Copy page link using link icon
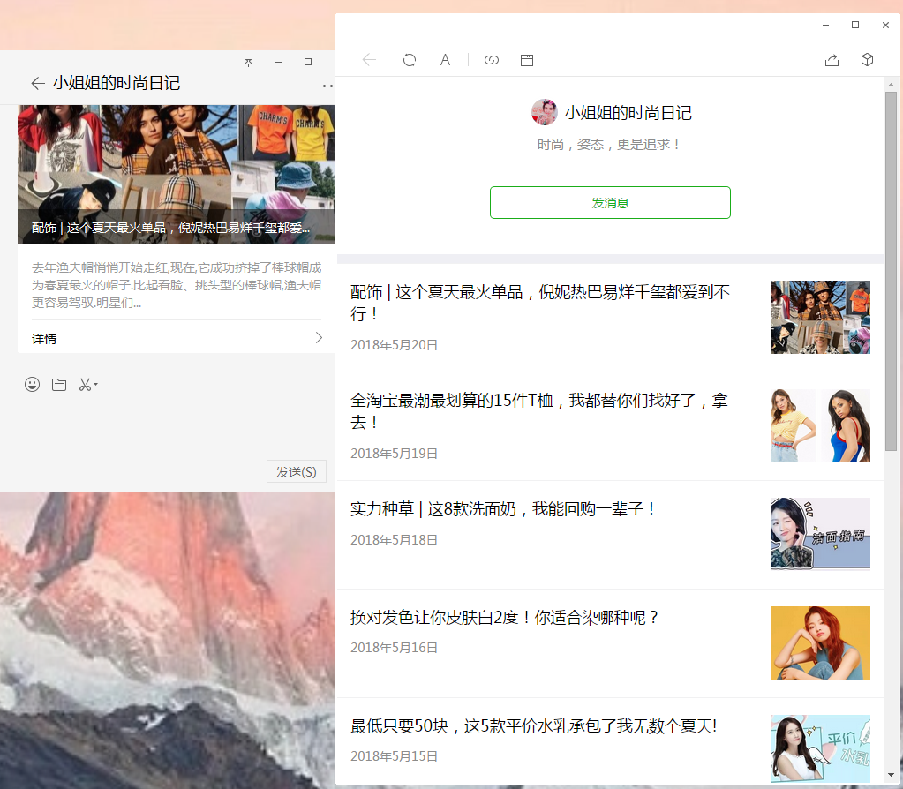 click(x=492, y=60)
